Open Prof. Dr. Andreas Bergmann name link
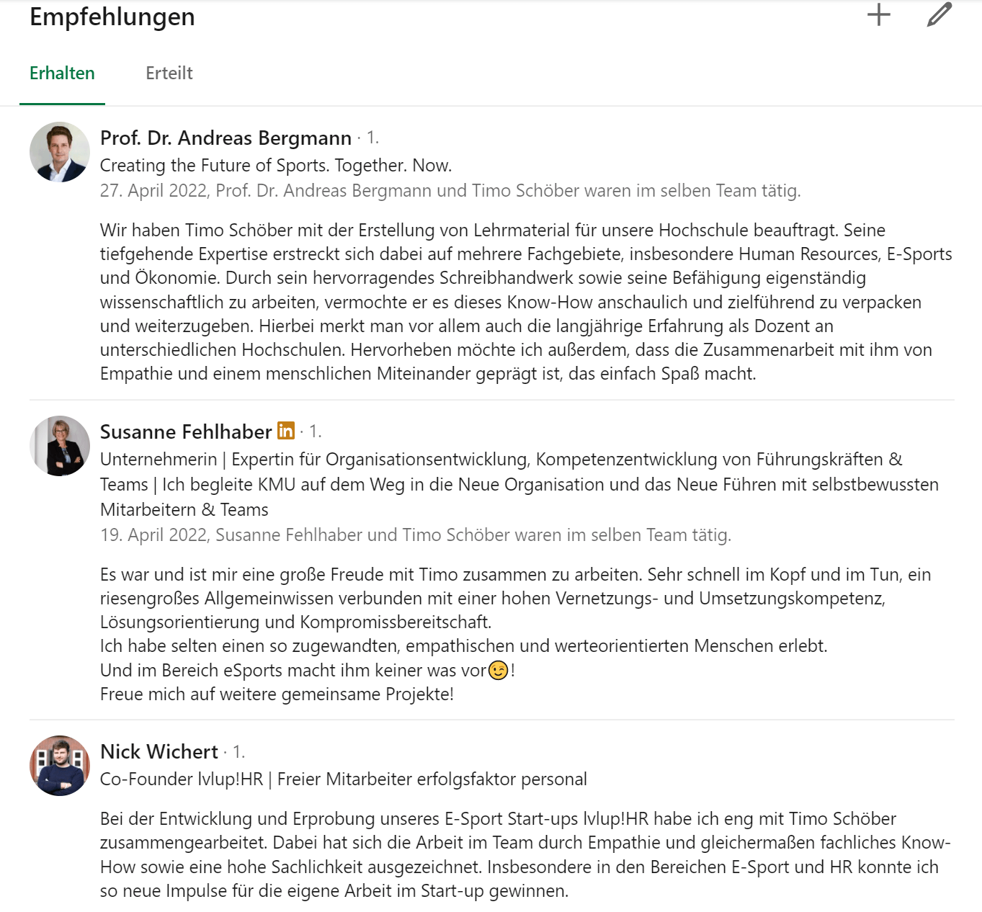The image size is (982, 912). (226, 138)
